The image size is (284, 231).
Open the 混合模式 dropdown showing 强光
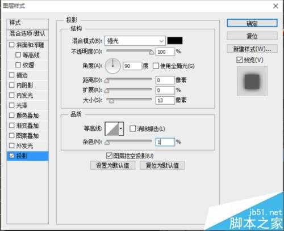point(135,41)
